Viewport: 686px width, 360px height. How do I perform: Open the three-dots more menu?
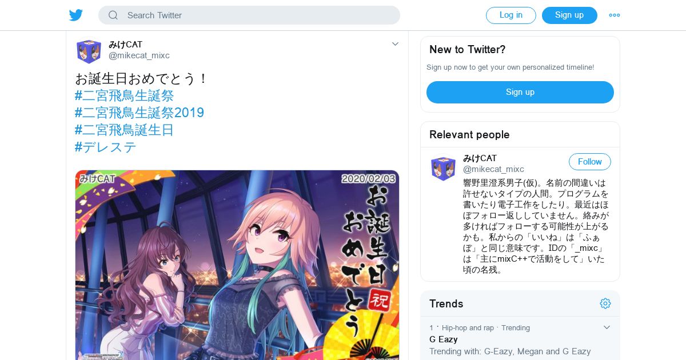coord(615,15)
